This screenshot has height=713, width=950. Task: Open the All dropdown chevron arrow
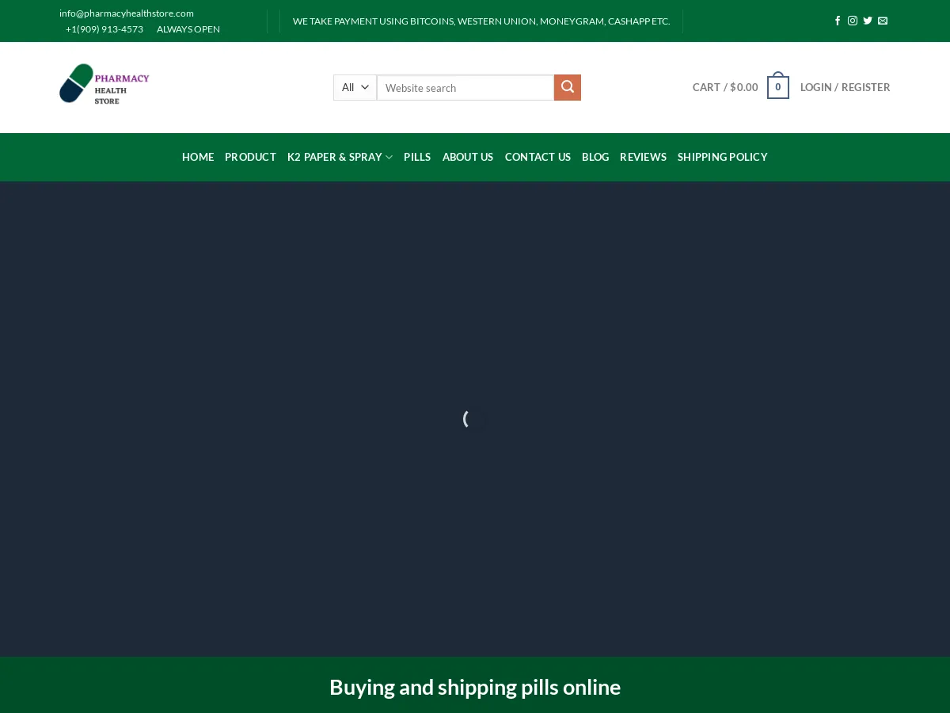[365, 87]
